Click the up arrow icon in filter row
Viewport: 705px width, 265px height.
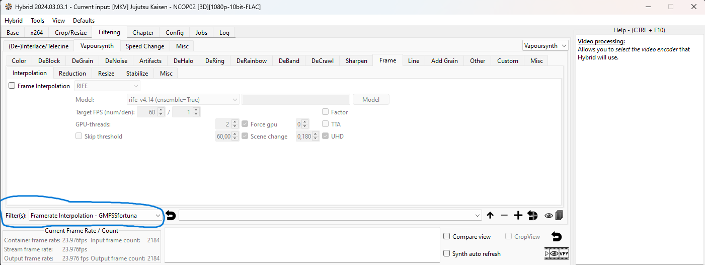coord(490,216)
